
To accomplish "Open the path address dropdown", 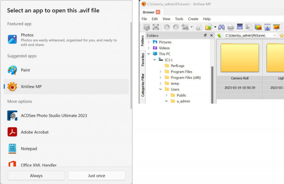I will [275, 35].
